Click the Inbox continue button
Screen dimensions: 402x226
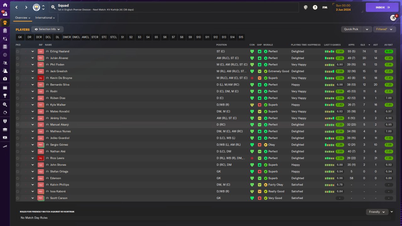382,7
